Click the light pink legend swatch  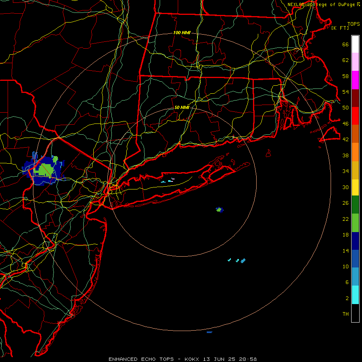[355, 62]
